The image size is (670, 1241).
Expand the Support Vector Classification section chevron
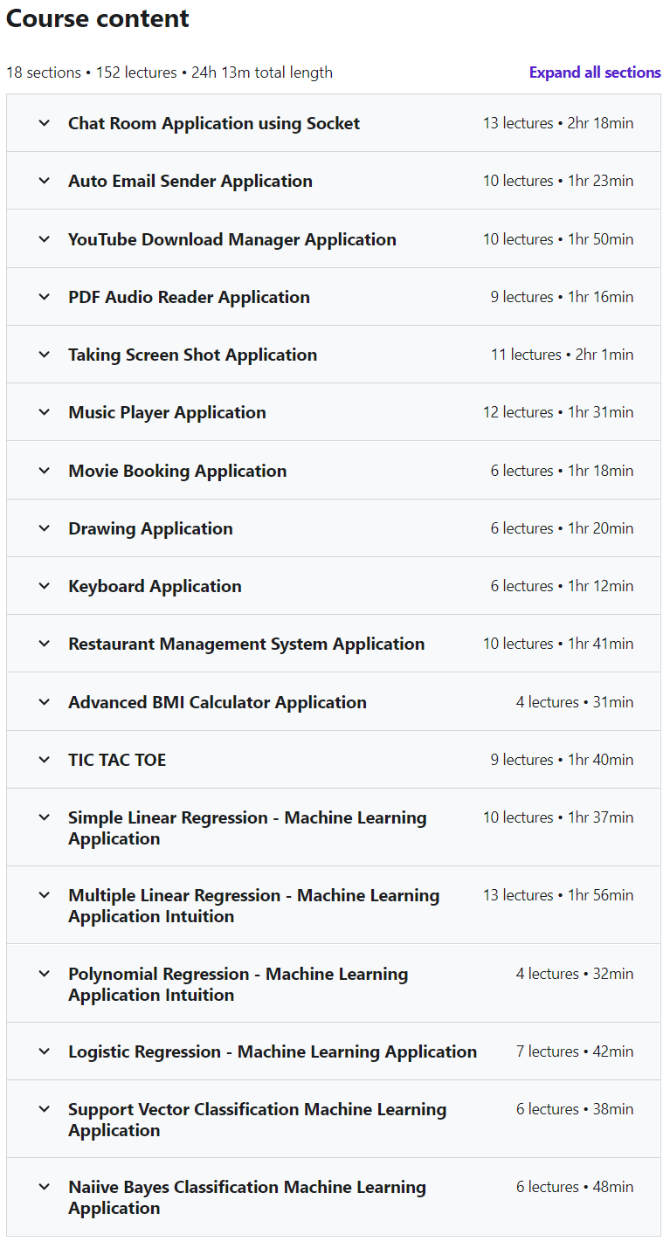coord(45,1109)
